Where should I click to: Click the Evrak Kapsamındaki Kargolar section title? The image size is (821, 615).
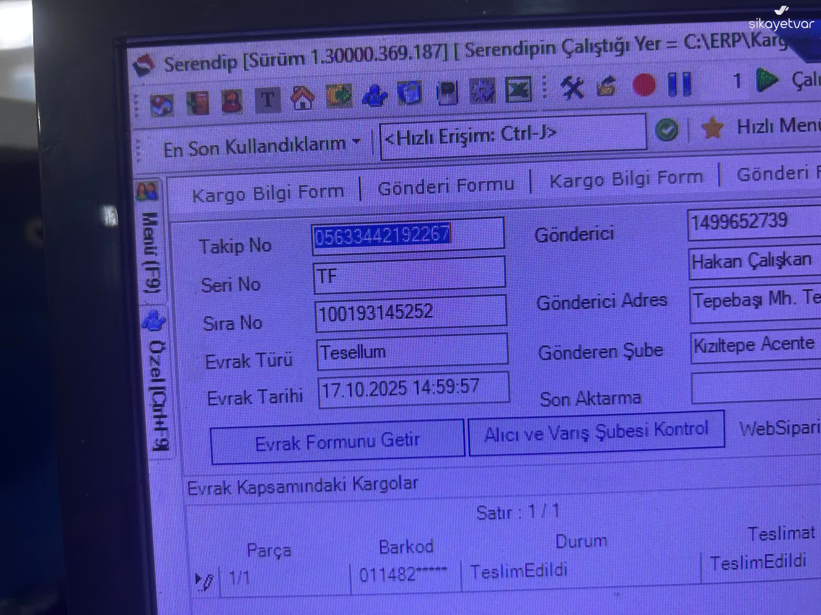[x=303, y=486]
